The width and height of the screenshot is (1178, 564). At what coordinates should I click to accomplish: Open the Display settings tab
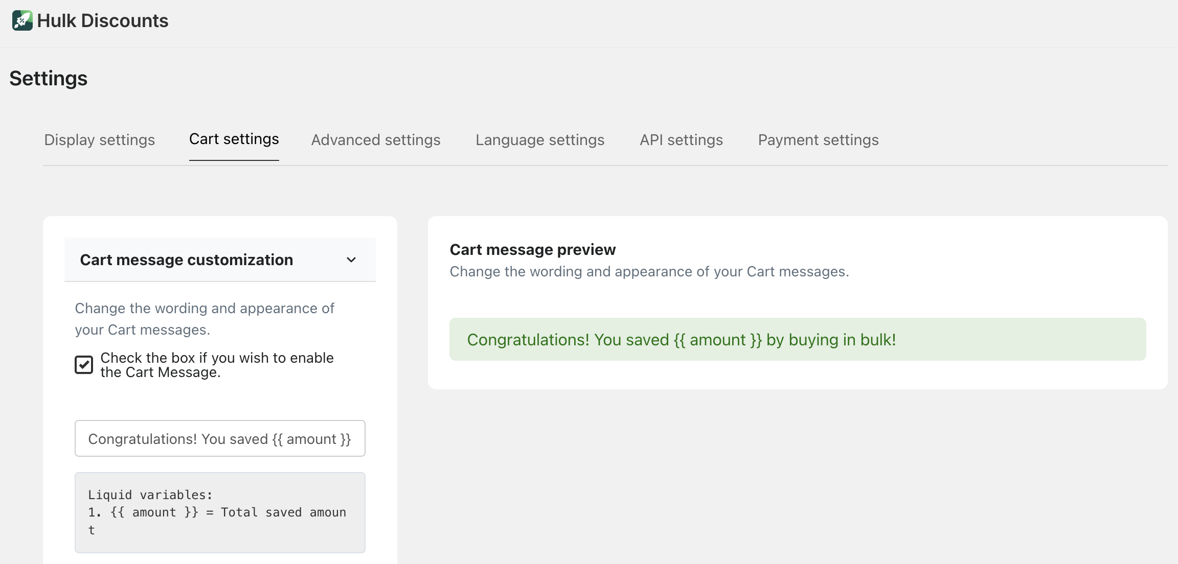pyautogui.click(x=99, y=139)
